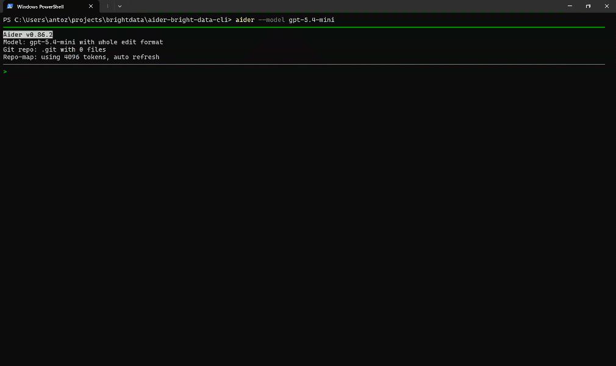
Task: Click the 'aider' command word
Action: (x=245, y=20)
